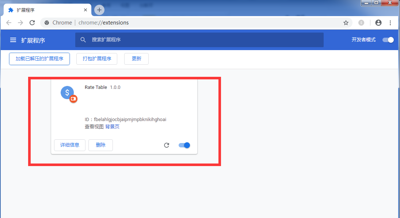Minimize the Chrome window
The height and width of the screenshot is (218, 400).
coord(366,3)
